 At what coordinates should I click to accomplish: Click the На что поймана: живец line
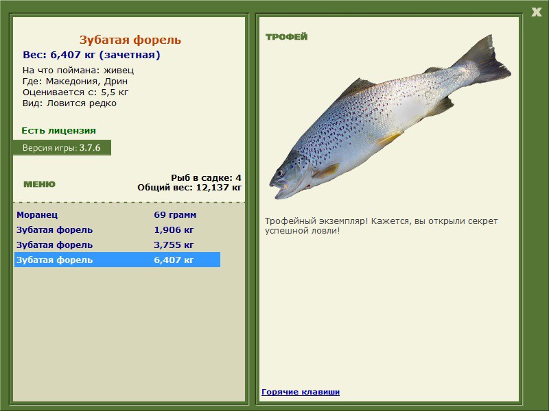tap(78, 71)
